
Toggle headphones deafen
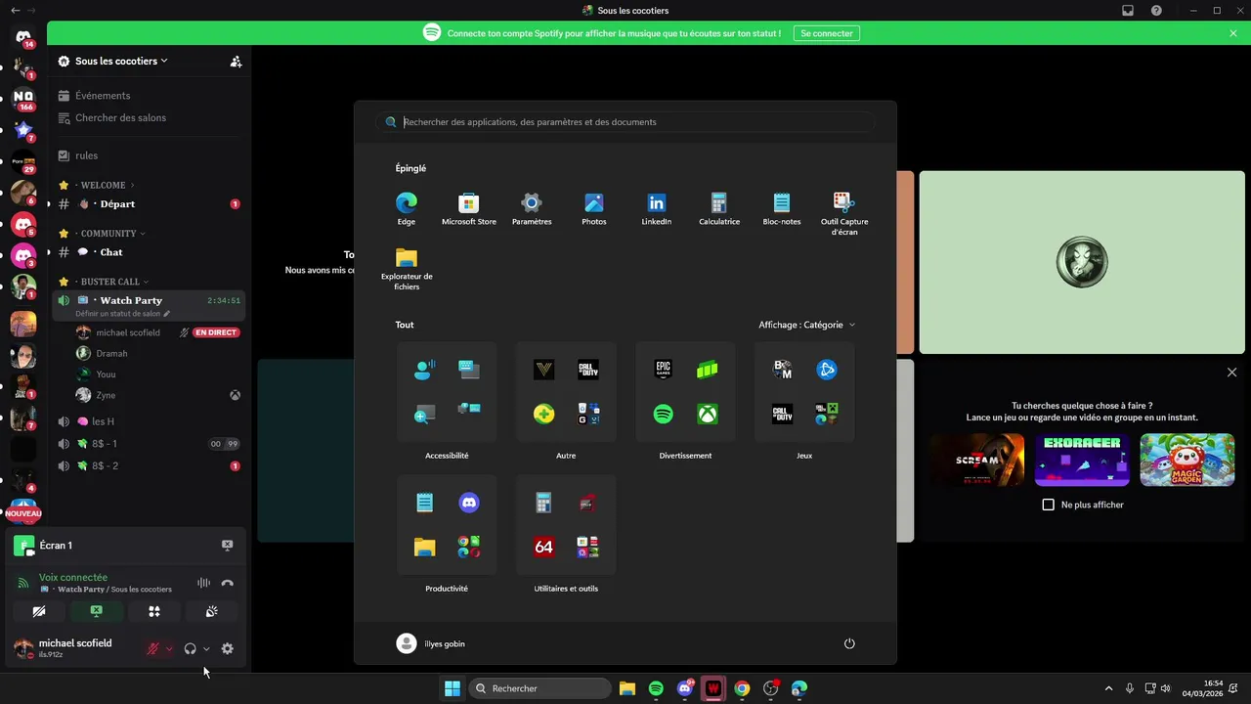tap(190, 648)
